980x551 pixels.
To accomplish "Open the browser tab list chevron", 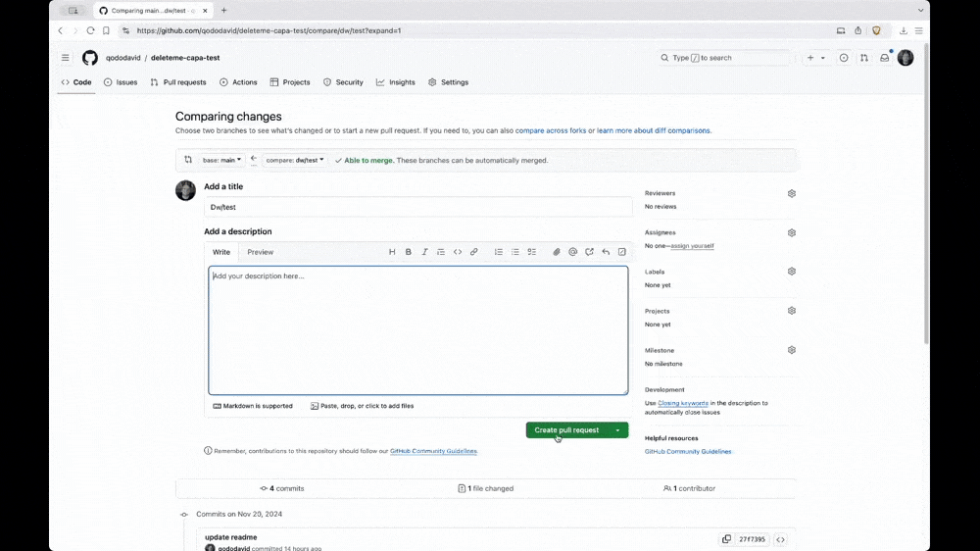I will [x=920, y=10].
